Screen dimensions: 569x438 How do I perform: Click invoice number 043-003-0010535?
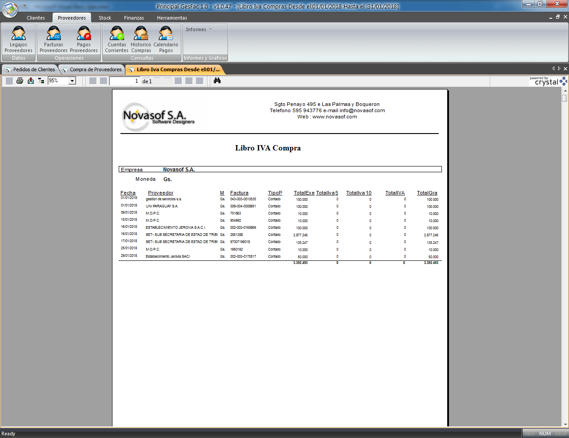point(243,199)
